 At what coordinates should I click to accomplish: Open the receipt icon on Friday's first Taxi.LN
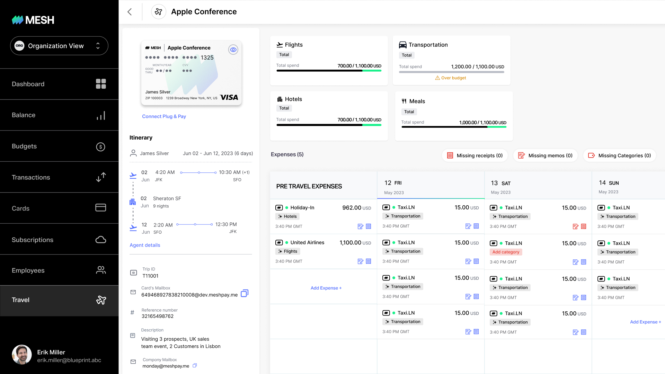476,226
